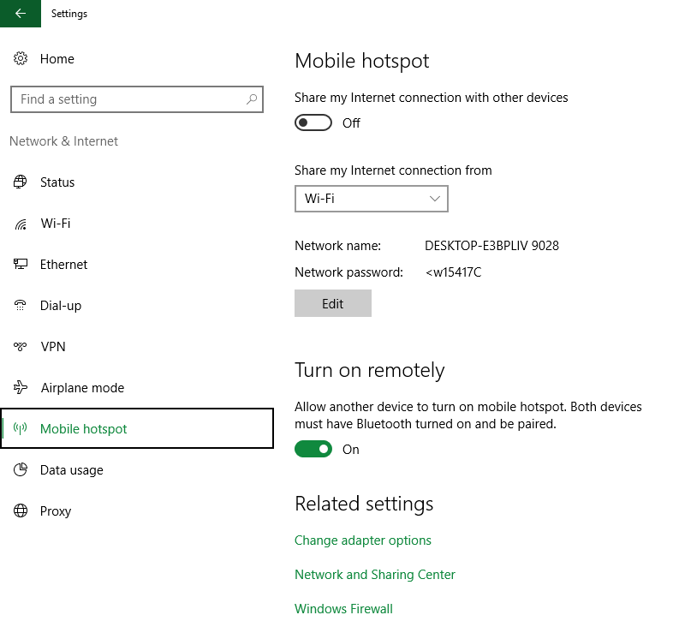
Task: Click the Wi-Fi signal icon
Action: [x=21, y=224]
